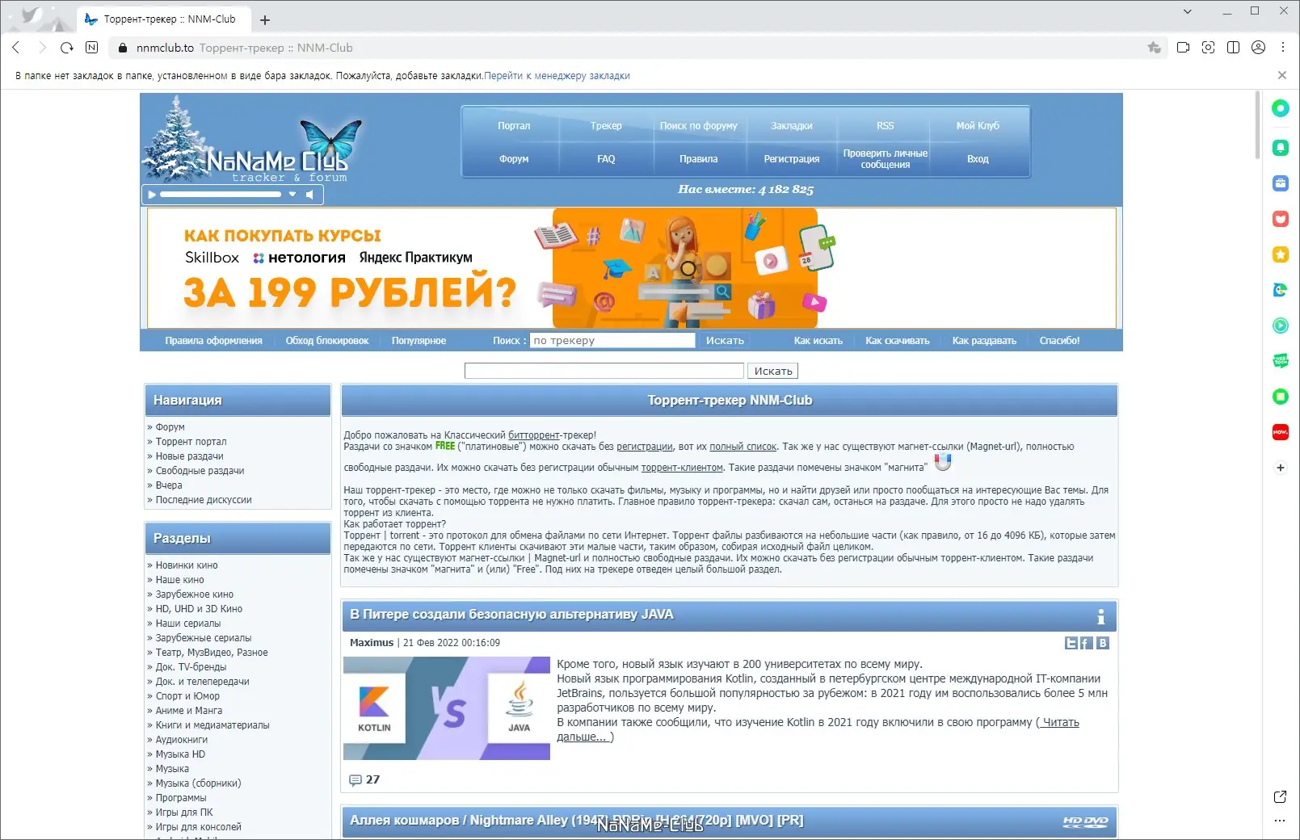This screenshot has width=1300, height=840.
Task: Click the 'Как покупать курсы' ad banner
Action: tap(632, 268)
